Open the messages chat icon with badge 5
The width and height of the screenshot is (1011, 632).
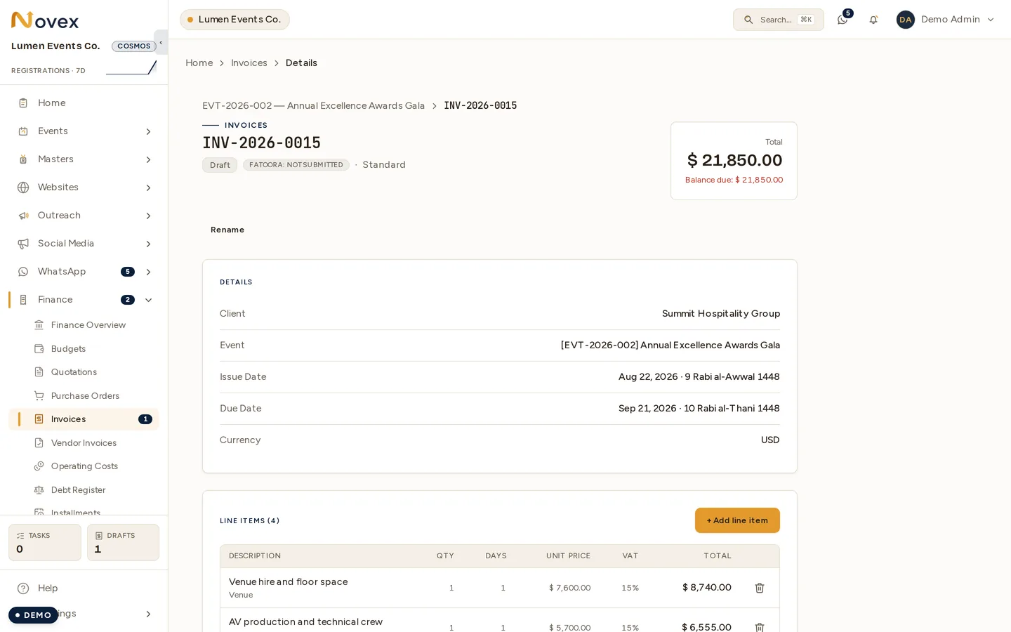tap(842, 20)
